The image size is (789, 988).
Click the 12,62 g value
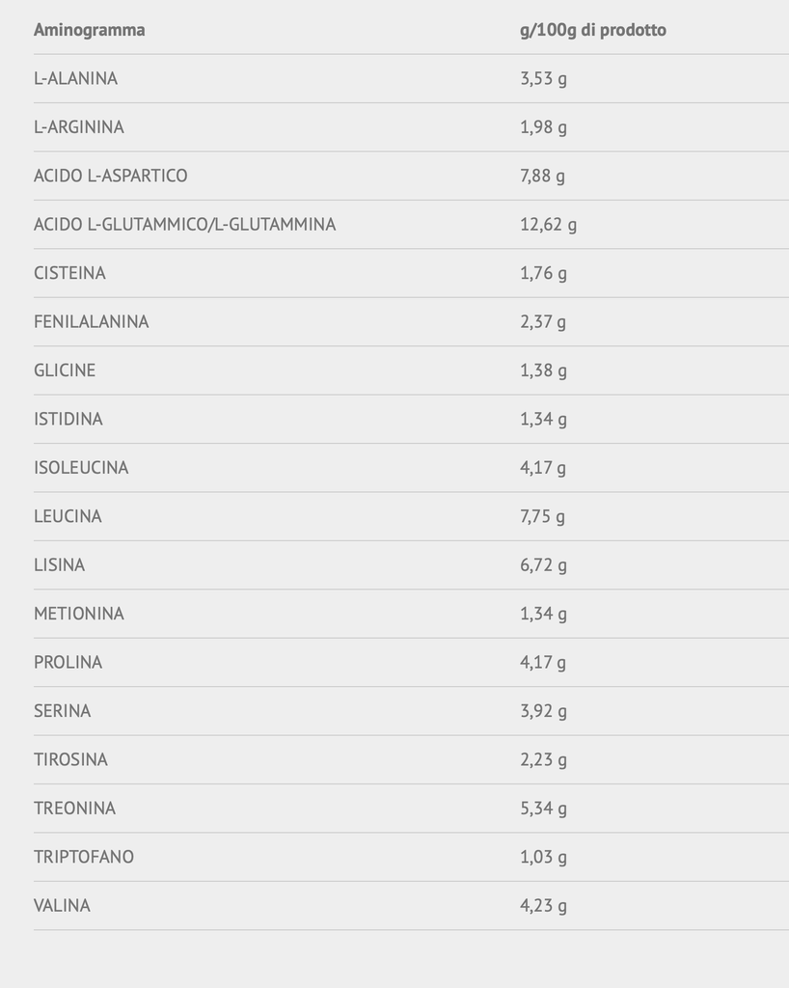(549, 224)
